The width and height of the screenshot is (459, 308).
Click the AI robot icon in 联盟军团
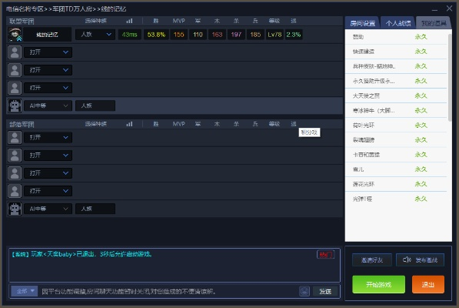click(x=15, y=105)
